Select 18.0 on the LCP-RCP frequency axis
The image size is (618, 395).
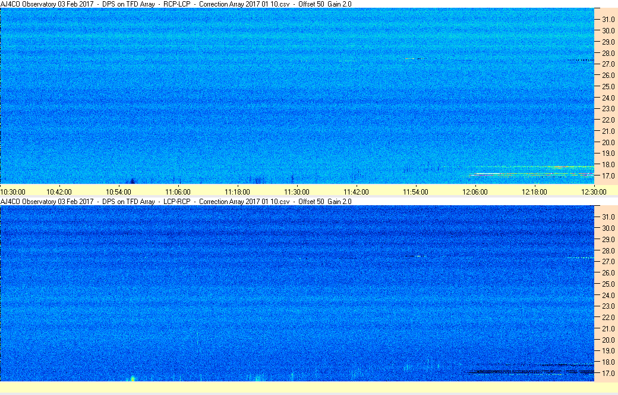tap(608, 362)
